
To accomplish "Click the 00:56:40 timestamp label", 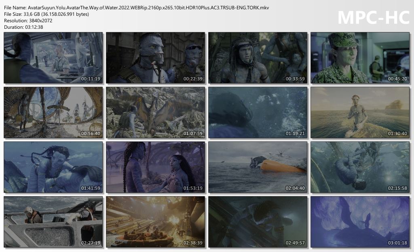I will click(91, 133).
